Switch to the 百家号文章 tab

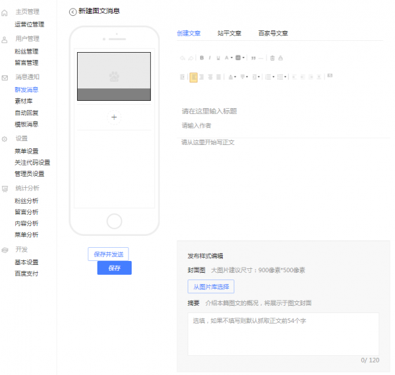pos(273,33)
